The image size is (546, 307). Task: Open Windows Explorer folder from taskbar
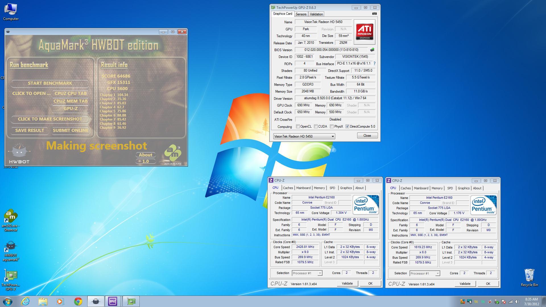coord(43,301)
